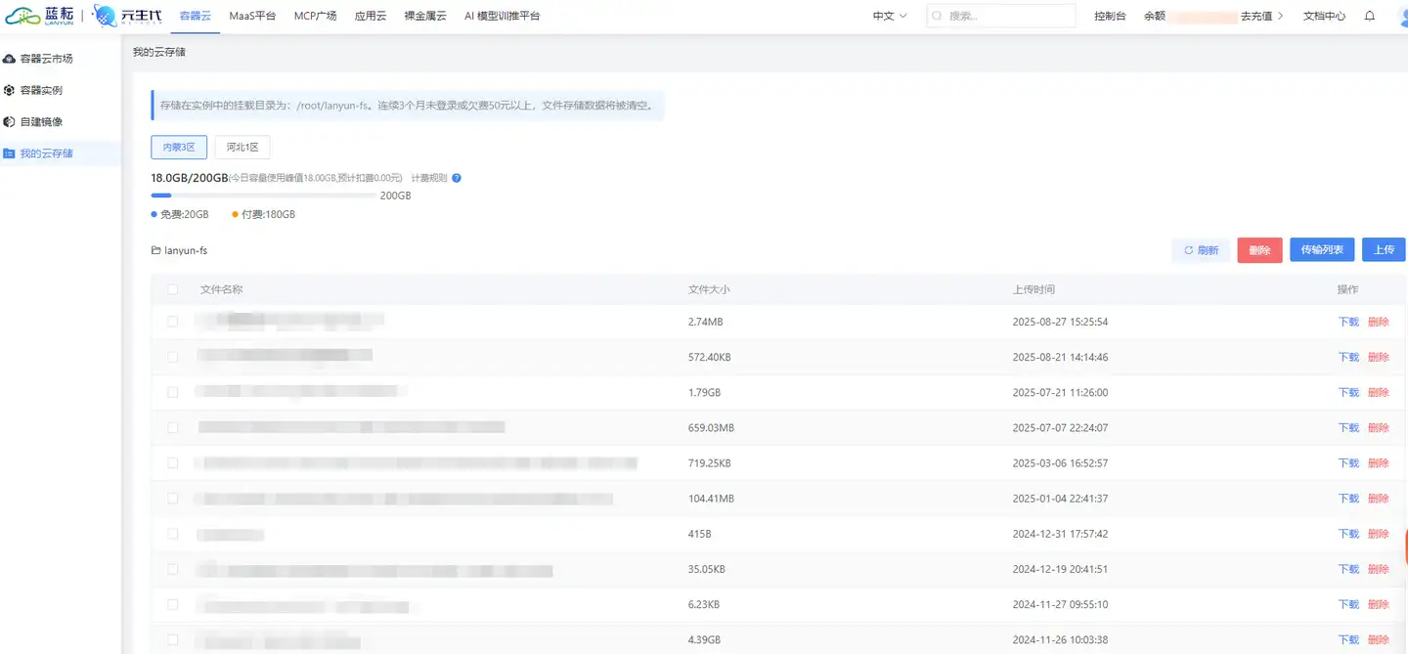Open the MaaS平台 top tab
This screenshot has width=1408, height=654.
252,17
